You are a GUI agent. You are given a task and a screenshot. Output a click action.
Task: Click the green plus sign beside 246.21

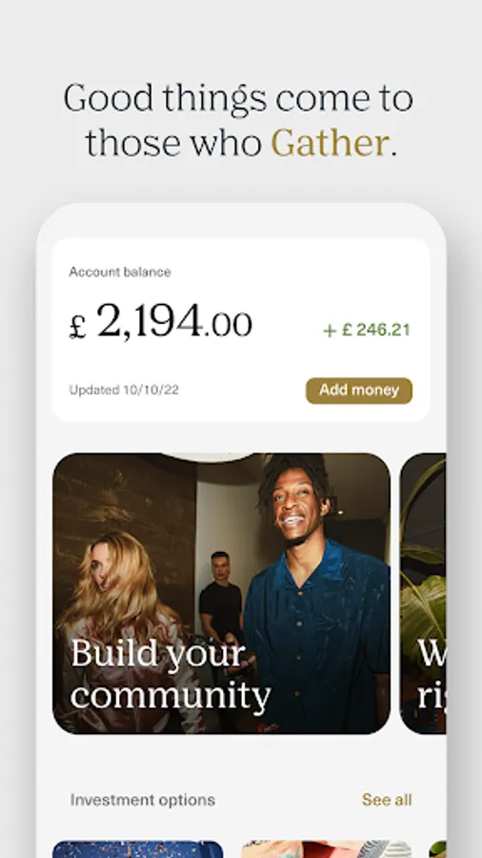pyautogui.click(x=330, y=331)
